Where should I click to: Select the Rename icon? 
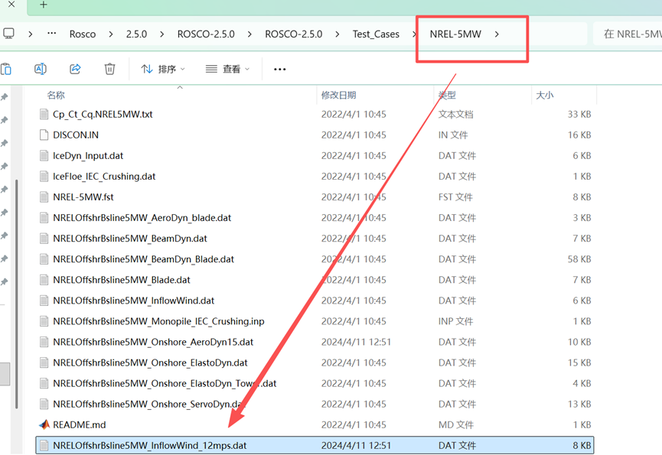[x=40, y=69]
